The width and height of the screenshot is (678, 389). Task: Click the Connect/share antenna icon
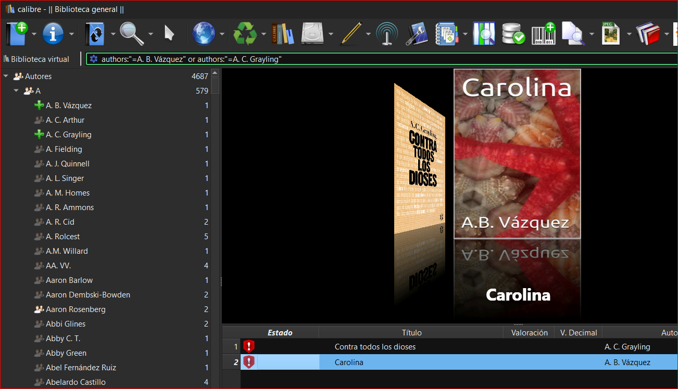coord(386,34)
